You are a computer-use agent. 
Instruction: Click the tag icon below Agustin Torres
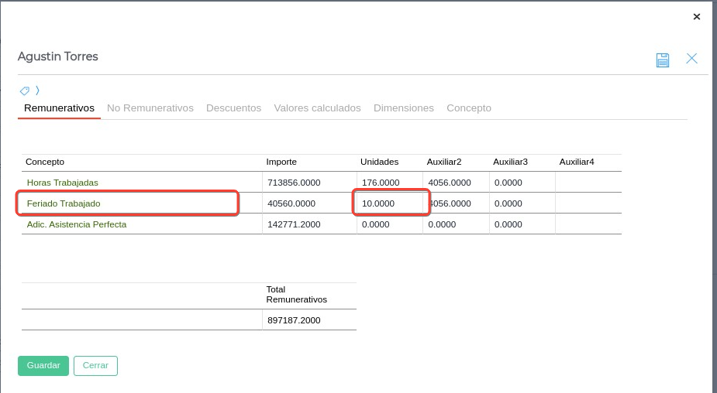25,91
